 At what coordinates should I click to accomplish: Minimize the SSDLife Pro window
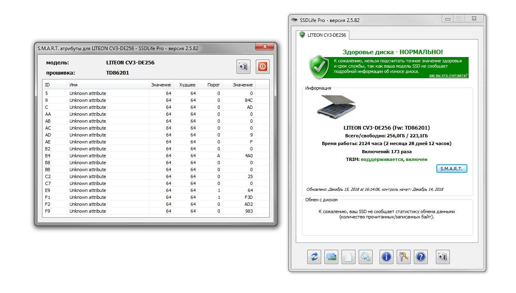tap(447, 18)
